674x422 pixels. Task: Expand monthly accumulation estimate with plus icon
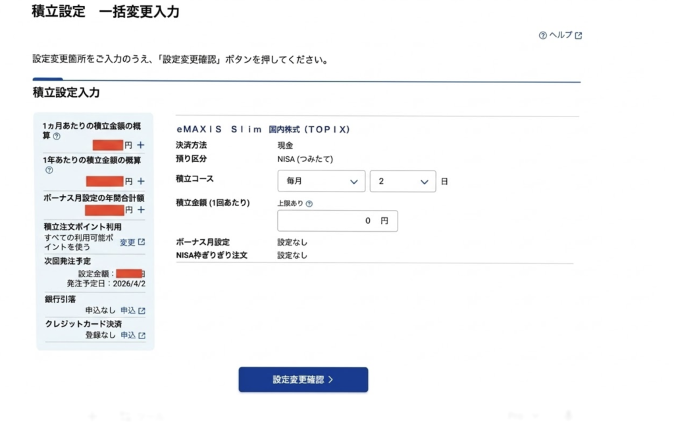(141, 146)
